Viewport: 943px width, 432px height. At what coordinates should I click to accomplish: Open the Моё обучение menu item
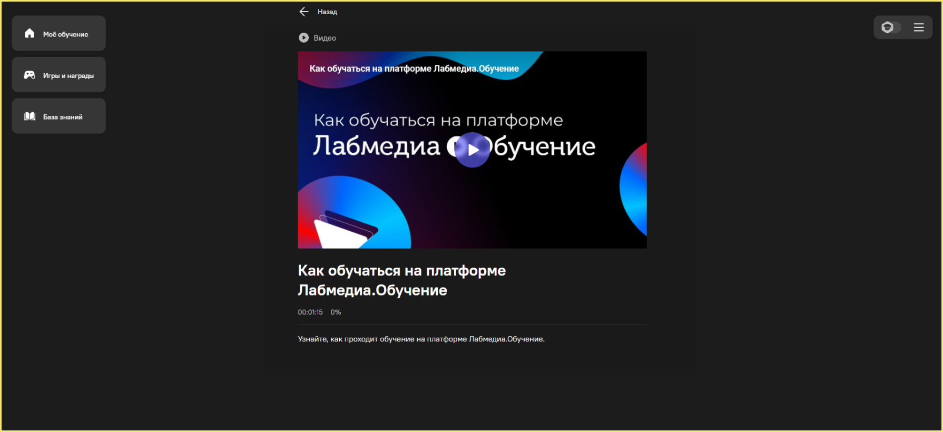[x=59, y=33]
